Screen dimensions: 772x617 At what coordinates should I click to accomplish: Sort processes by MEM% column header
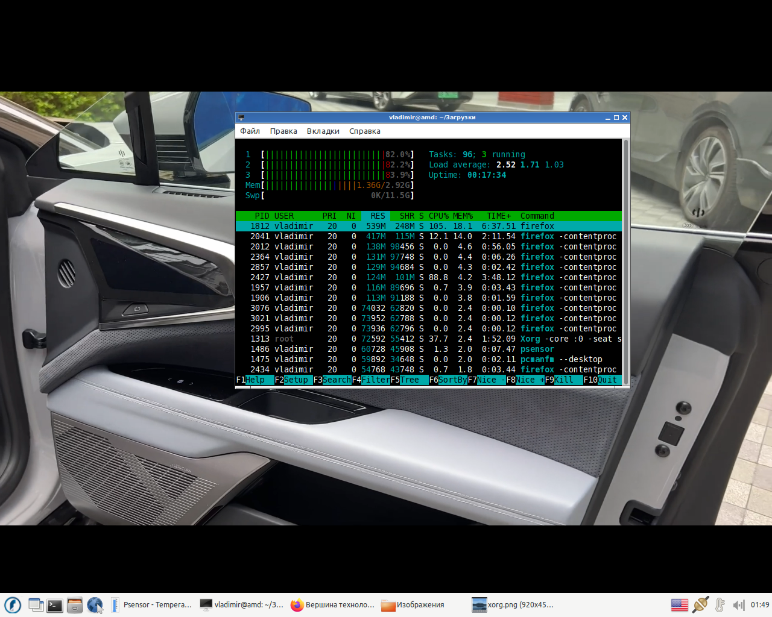click(463, 216)
